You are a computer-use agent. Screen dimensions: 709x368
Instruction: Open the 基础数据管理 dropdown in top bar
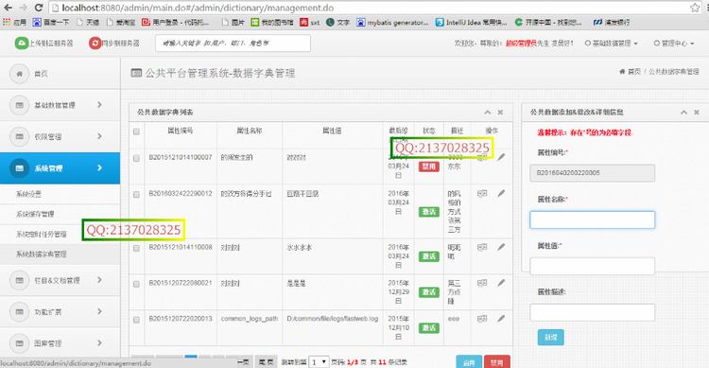612,43
